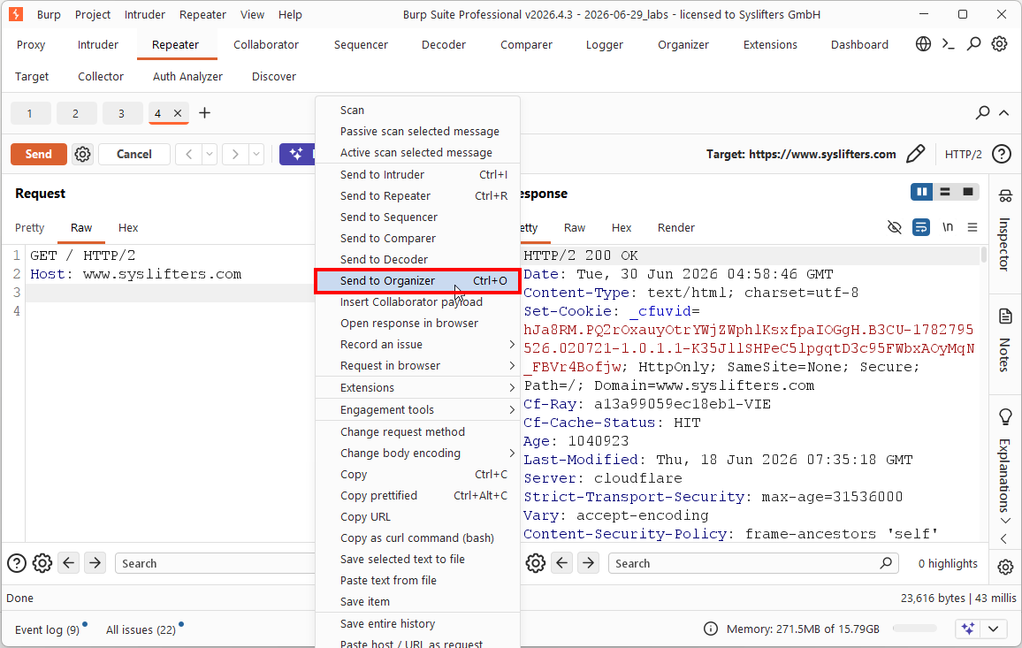
Task: Collapse the Repeater tab bar chevron
Action: coord(1003,113)
